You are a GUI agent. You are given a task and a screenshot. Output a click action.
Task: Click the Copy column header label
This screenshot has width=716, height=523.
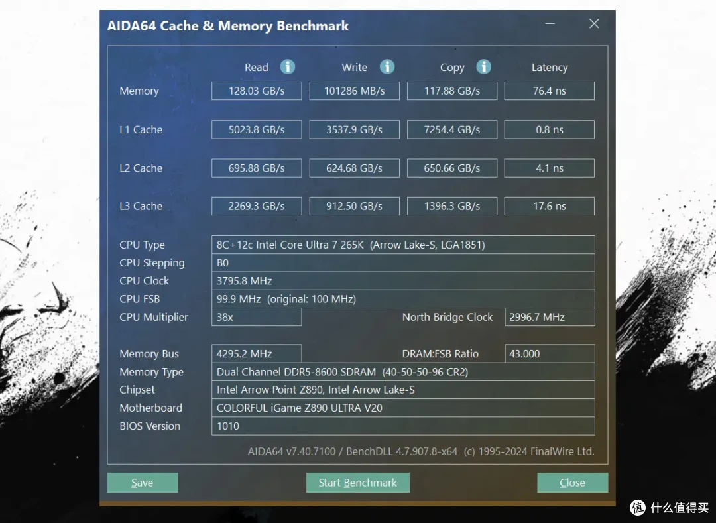452,68
